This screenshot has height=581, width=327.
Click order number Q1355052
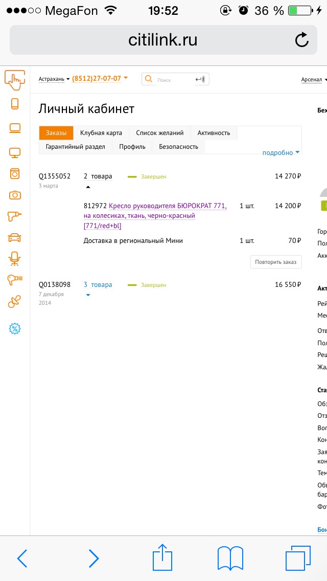[55, 176]
